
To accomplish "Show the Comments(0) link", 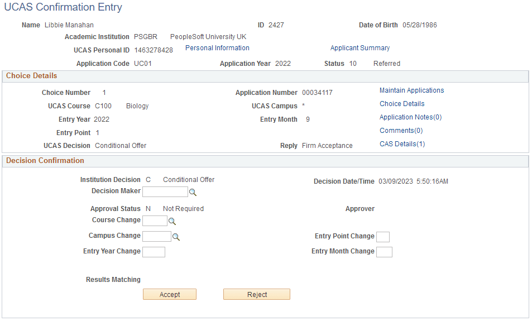I will point(401,131).
